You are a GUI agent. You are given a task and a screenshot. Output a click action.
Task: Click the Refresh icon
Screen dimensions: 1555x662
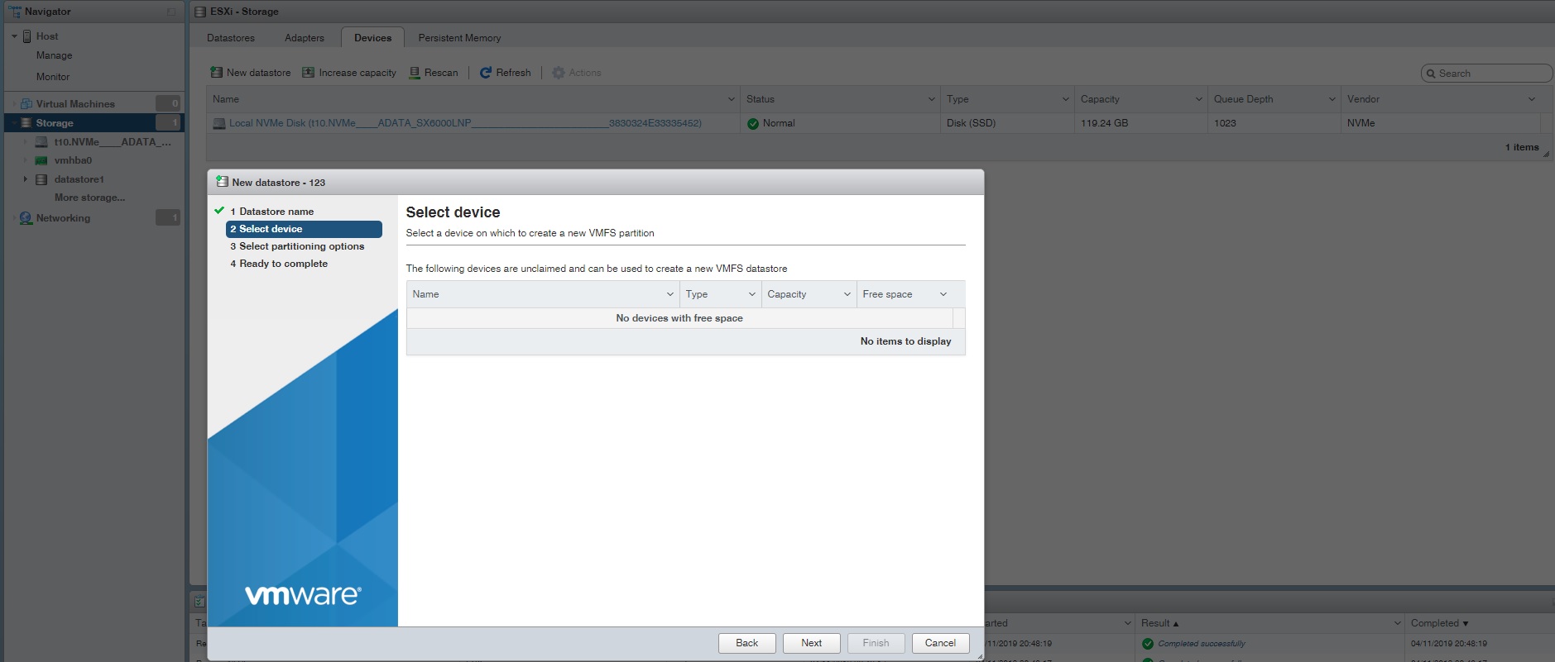[x=486, y=73]
